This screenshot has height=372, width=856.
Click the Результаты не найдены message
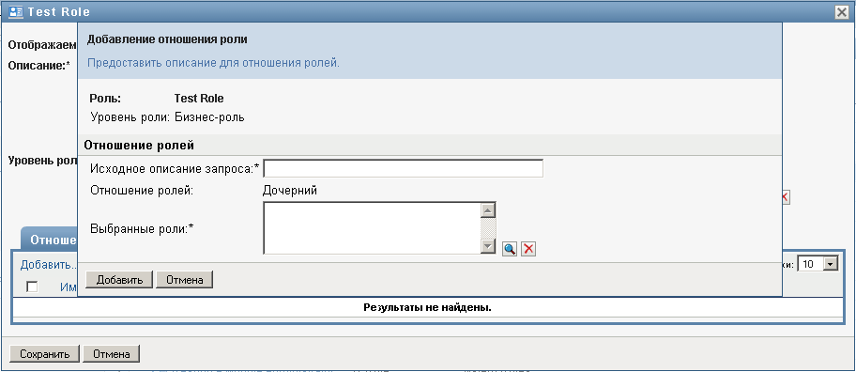point(427,307)
